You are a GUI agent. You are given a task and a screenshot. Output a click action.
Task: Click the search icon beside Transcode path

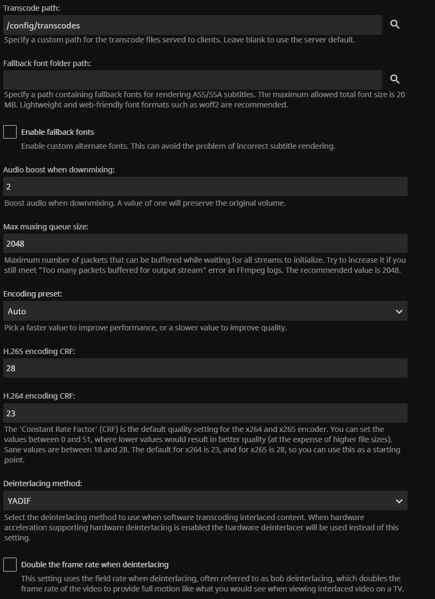(x=395, y=25)
